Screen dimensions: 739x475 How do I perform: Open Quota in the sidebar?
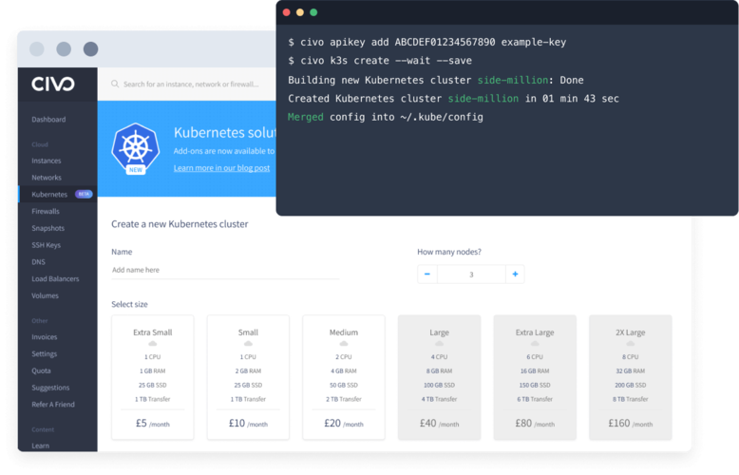point(41,370)
